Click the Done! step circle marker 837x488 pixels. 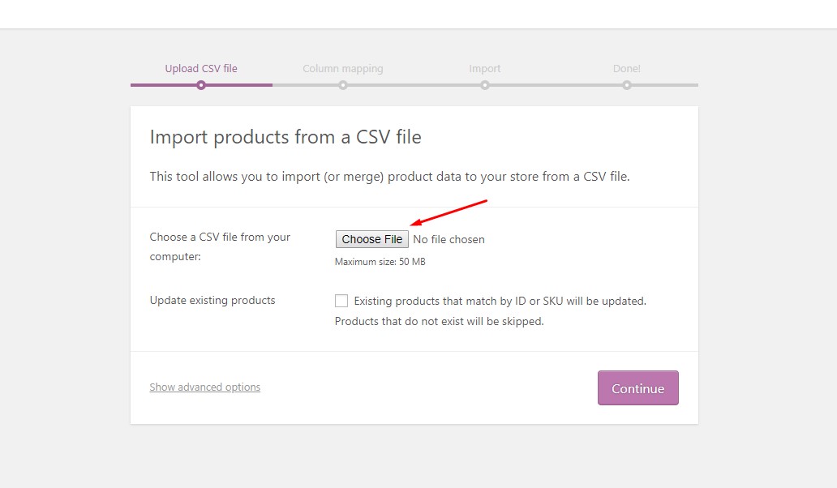click(x=627, y=85)
